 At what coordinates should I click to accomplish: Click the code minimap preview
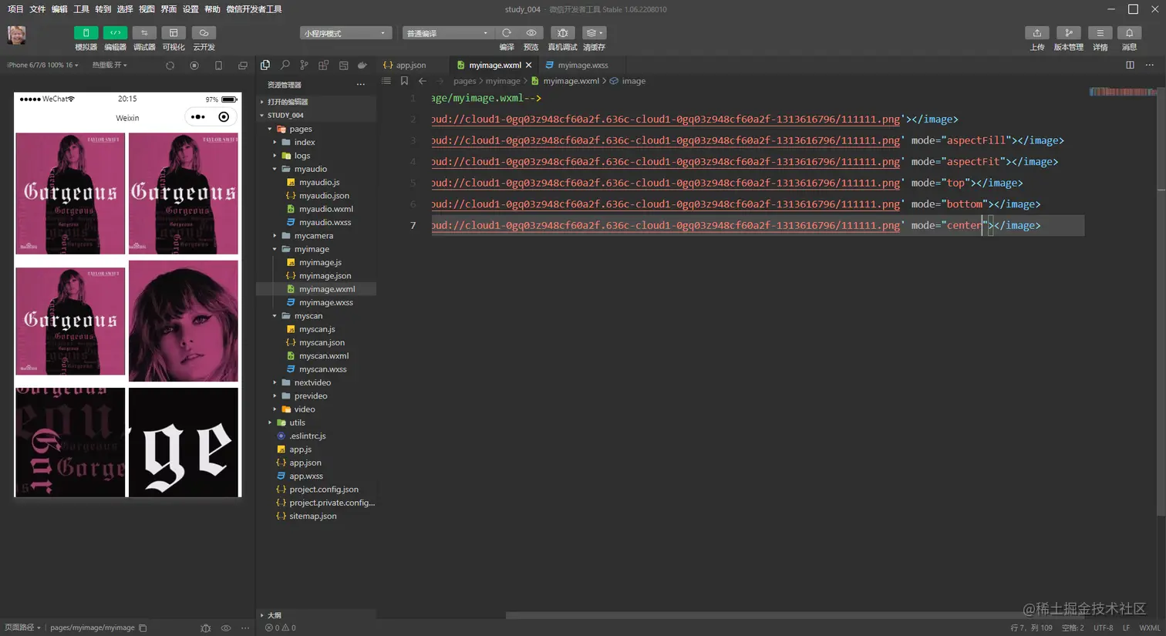[x=1123, y=92]
